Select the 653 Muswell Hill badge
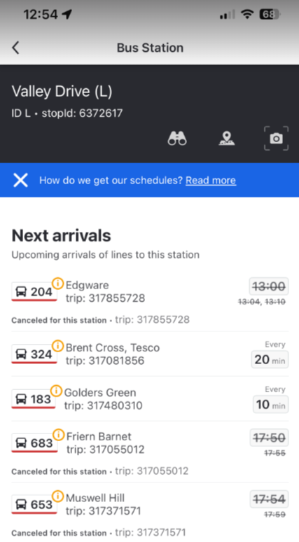This screenshot has height=542, width=299. (x=34, y=505)
